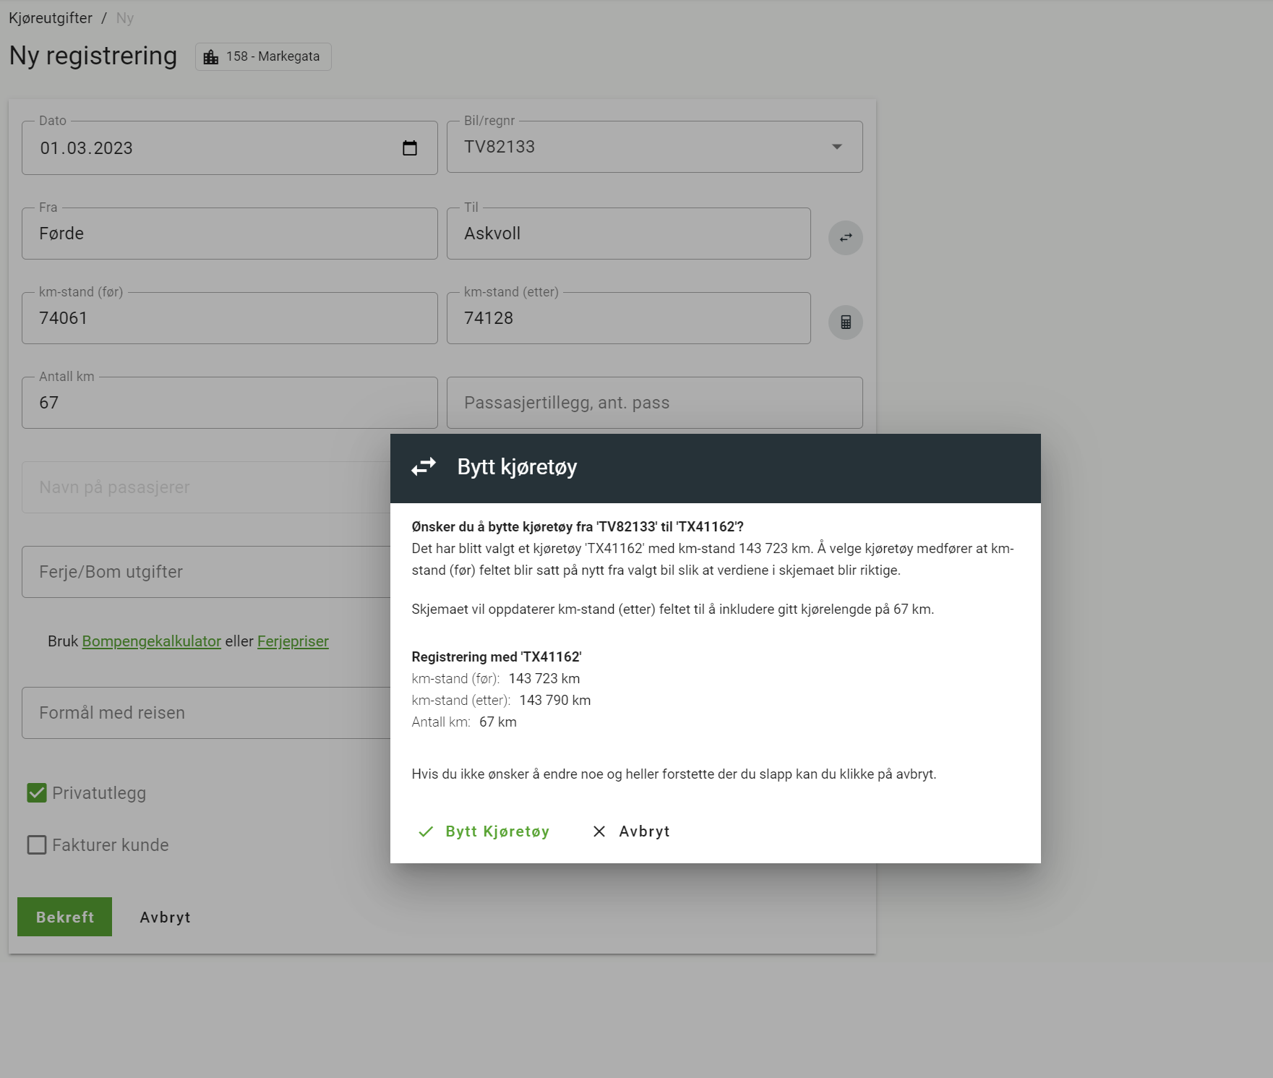
Task: Click the Passasjertillegg, ant. pass field
Action: point(655,403)
